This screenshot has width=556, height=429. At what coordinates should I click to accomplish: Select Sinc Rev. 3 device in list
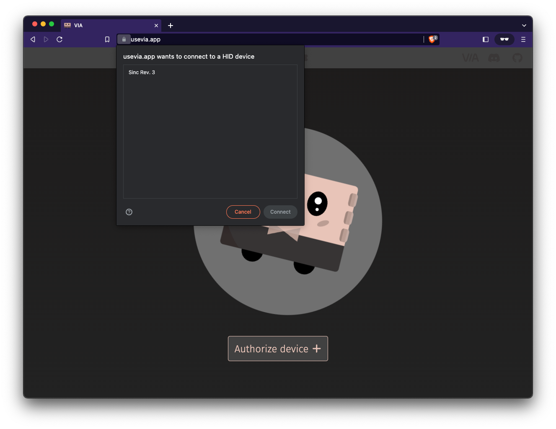[142, 72]
